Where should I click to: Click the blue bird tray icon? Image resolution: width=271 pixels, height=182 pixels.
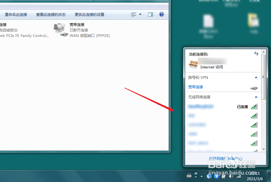coord(216,176)
